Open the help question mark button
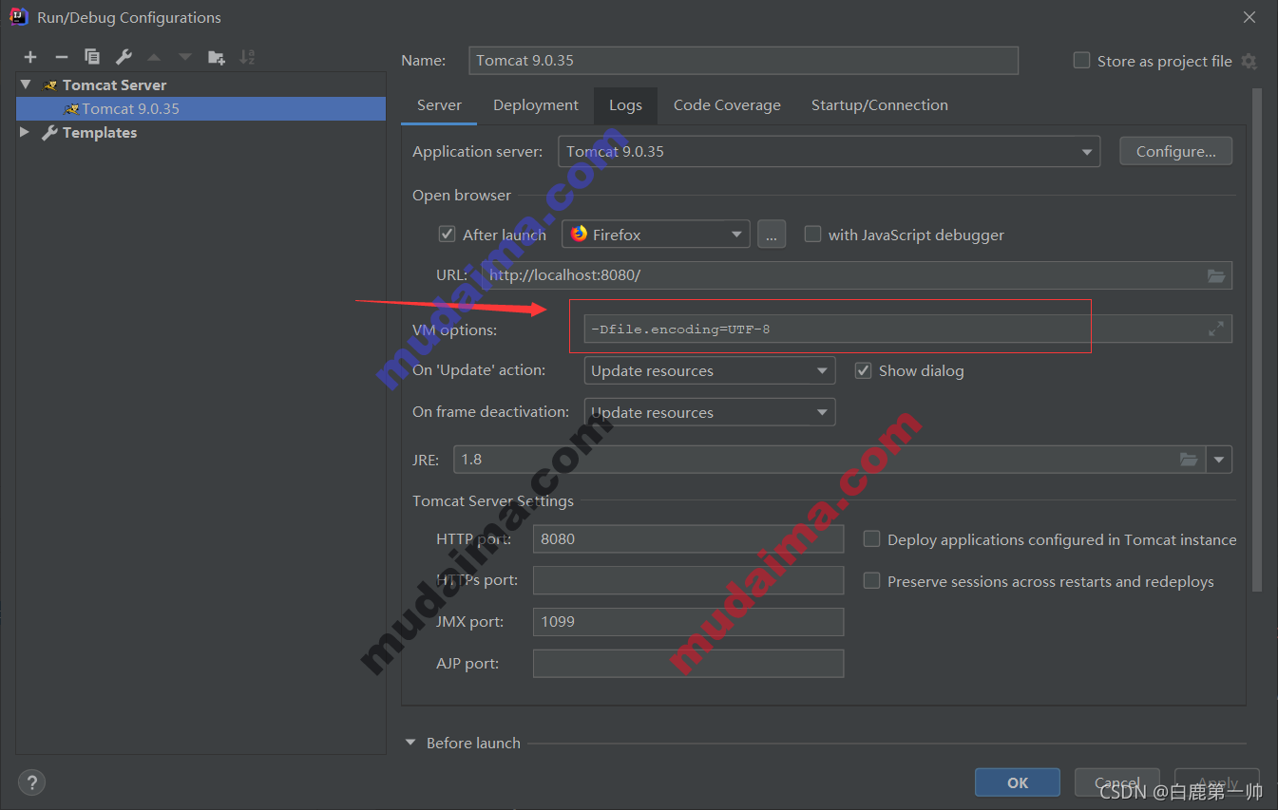The height and width of the screenshot is (810, 1278). pos(31,782)
